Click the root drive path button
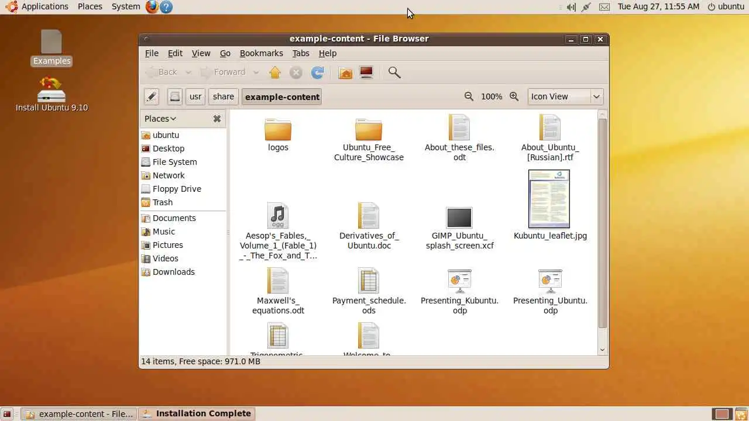Viewport: 749px width, 421px height. (x=174, y=96)
